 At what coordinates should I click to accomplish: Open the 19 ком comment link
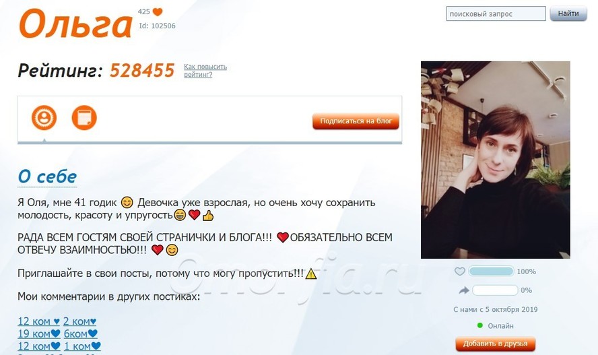(x=39, y=333)
